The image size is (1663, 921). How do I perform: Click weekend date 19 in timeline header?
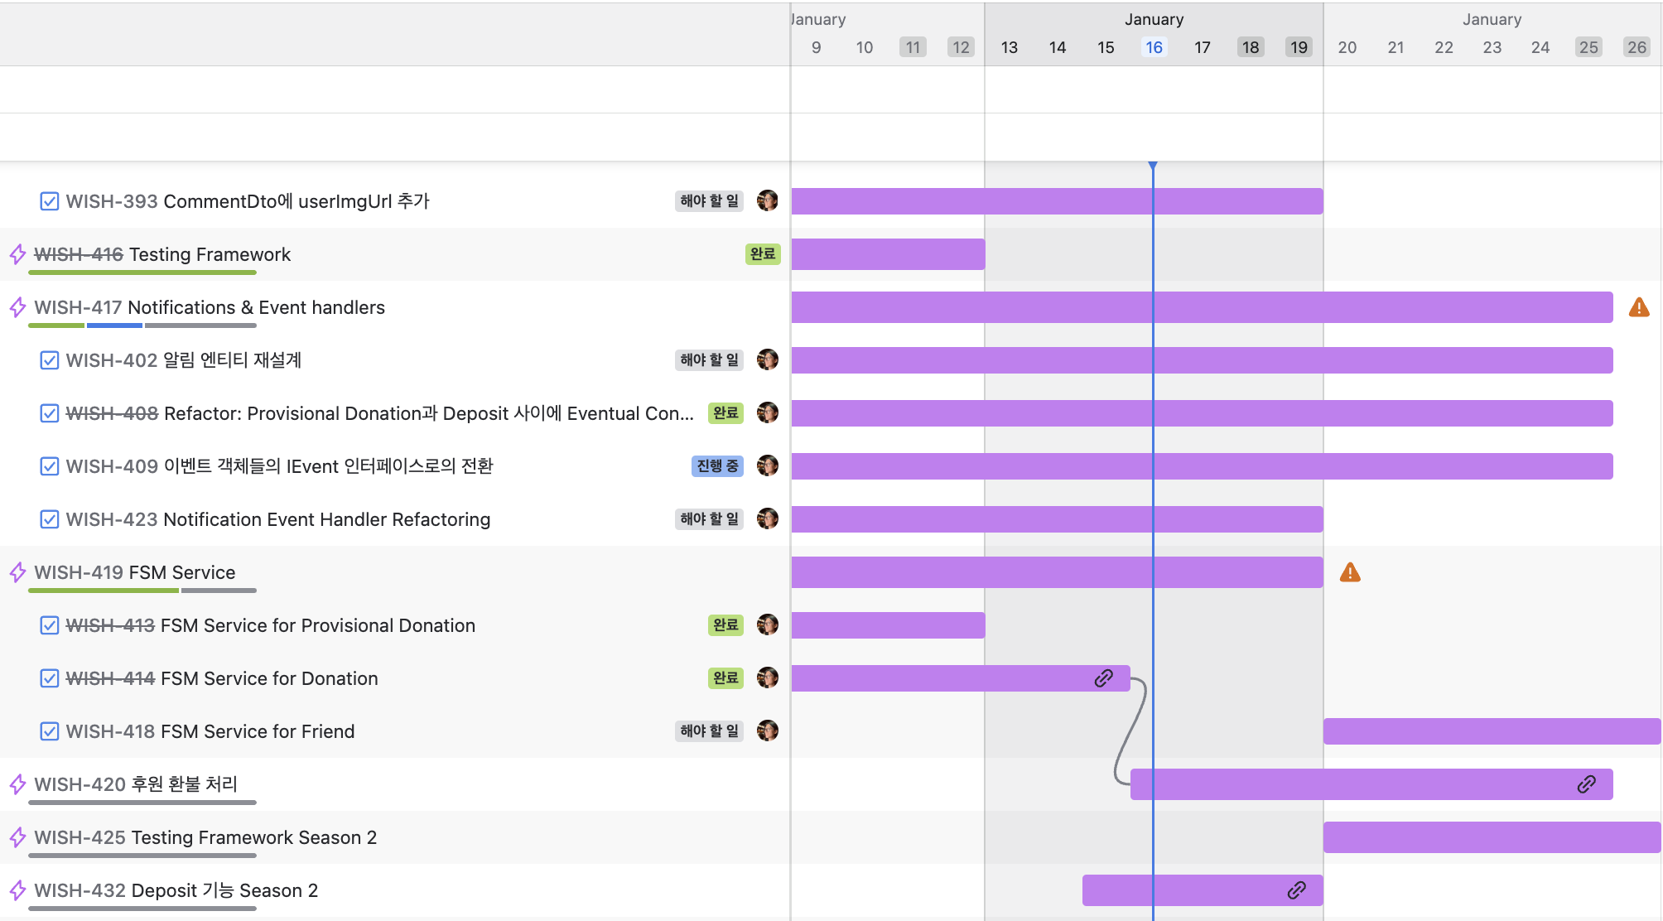coord(1299,47)
